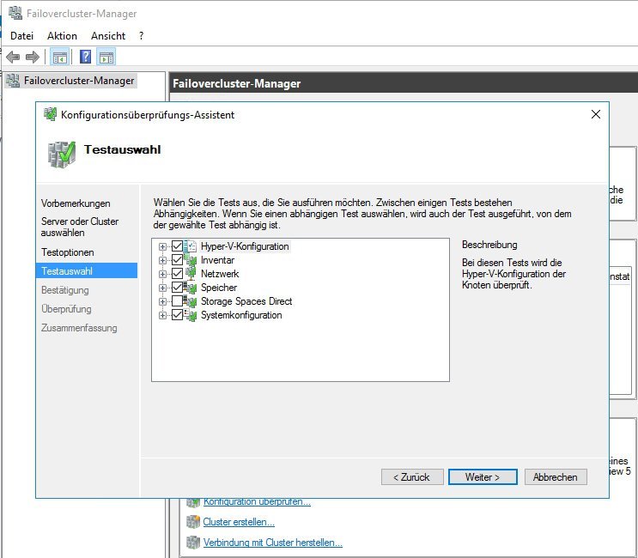Screen dimensions: 638x558
Task: Toggle the action pane toolbar icon
Action: point(106,57)
